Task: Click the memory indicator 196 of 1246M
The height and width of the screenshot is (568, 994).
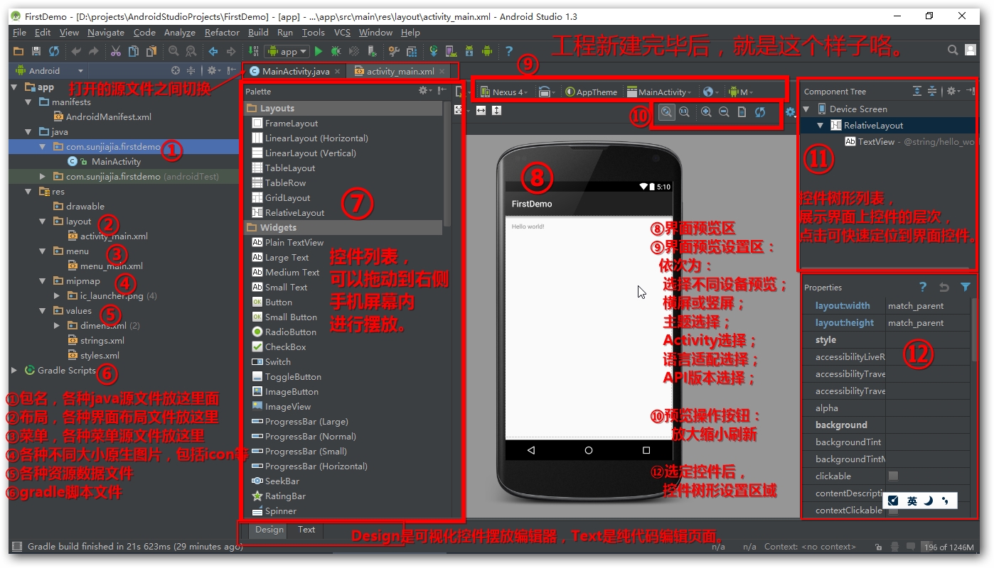Action: pos(948,547)
